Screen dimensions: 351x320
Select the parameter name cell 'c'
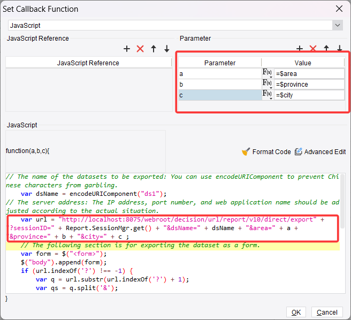click(x=220, y=95)
